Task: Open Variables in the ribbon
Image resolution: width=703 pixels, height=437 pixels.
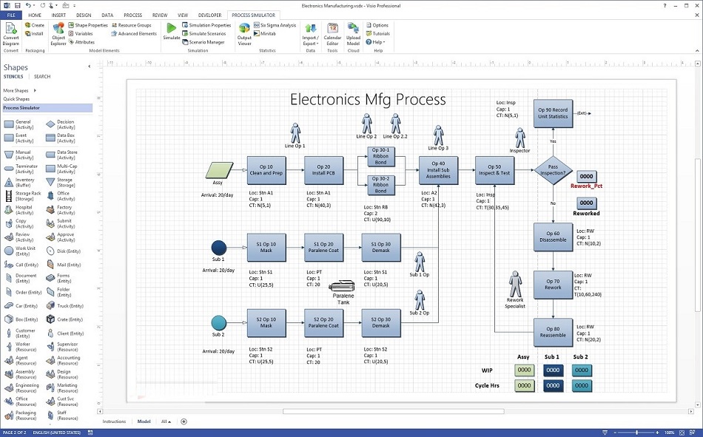Action: pos(81,33)
